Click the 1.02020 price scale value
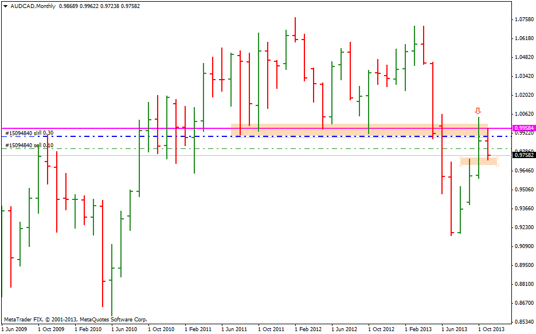This screenshot has height=334, width=536. pyautogui.click(x=523, y=95)
